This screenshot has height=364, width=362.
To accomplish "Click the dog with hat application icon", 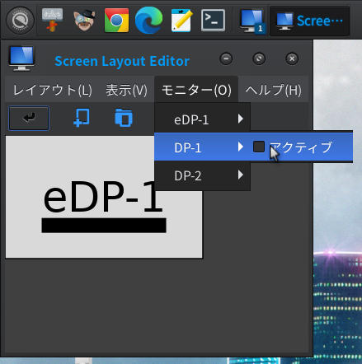I will point(84,20).
